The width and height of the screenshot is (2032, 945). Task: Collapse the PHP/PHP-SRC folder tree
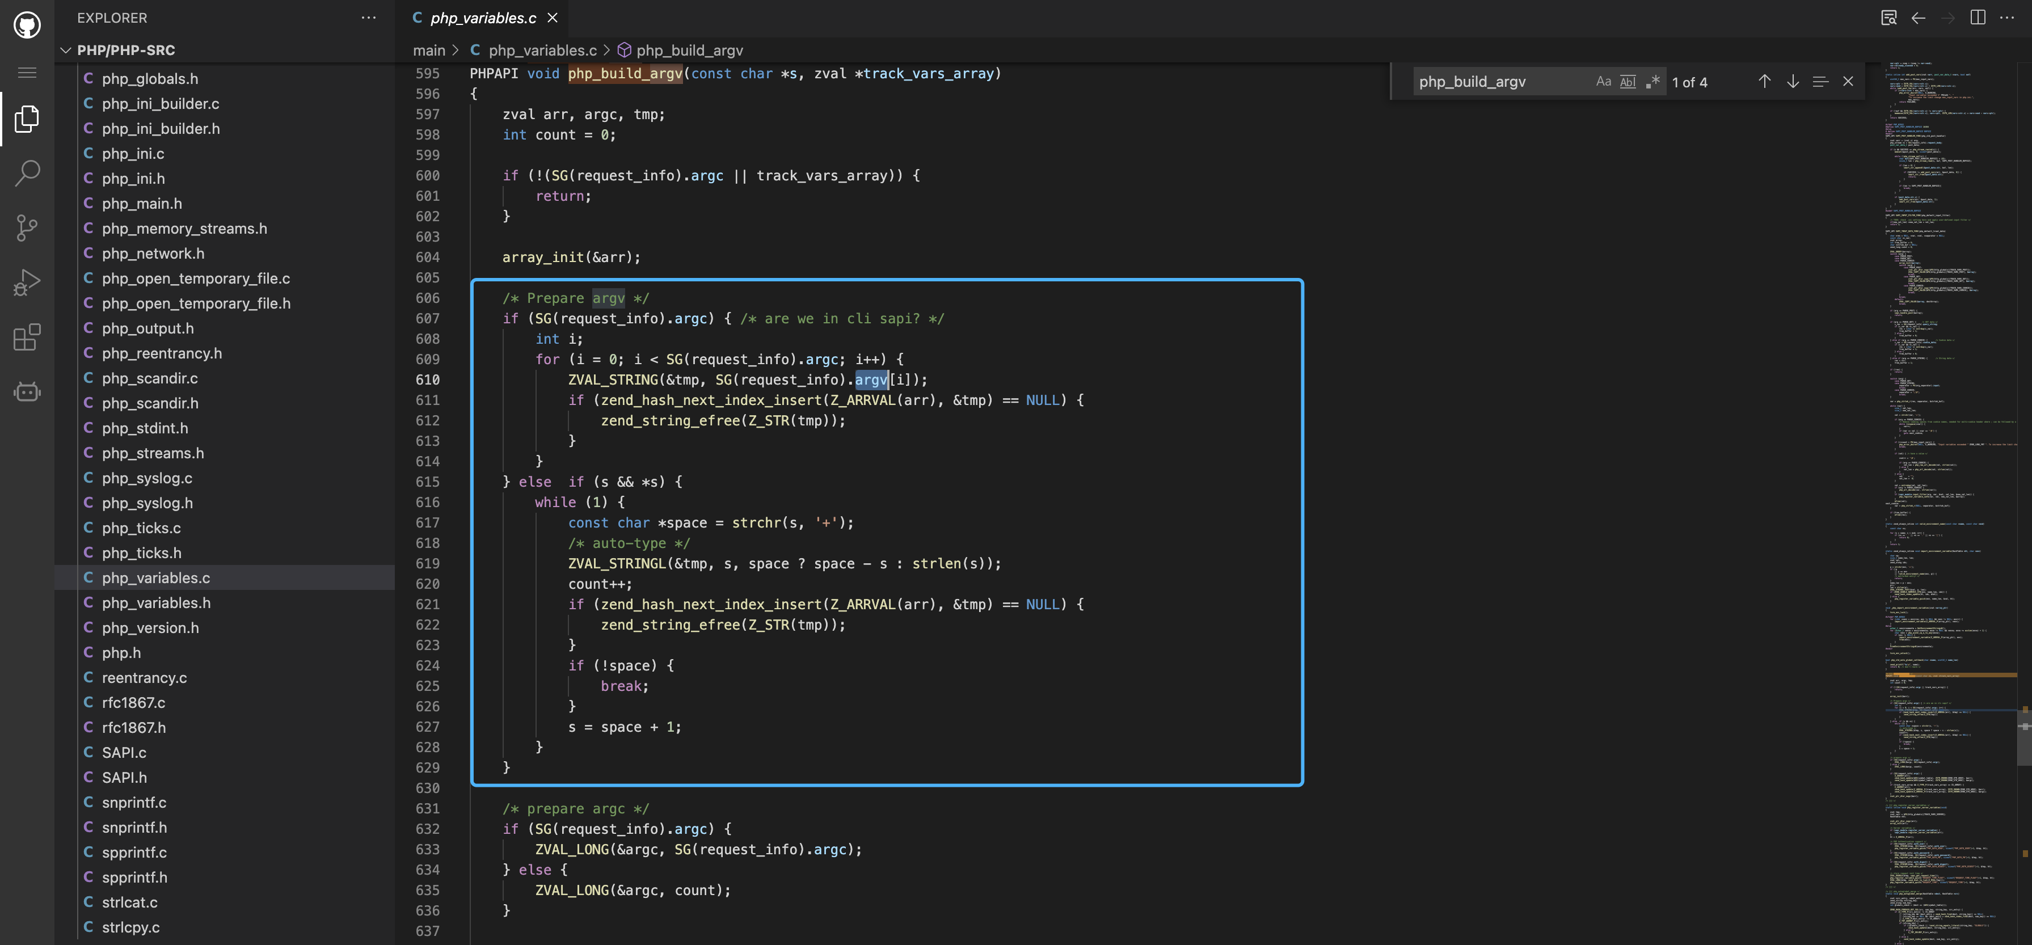coord(65,50)
